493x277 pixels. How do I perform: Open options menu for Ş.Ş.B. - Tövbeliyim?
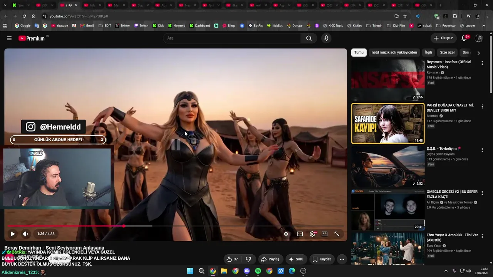[482, 150]
